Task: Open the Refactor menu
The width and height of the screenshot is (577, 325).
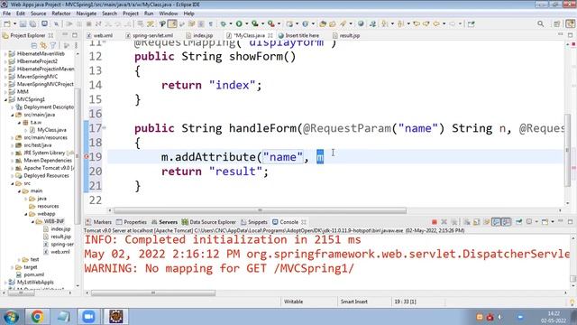Action: [x=61, y=14]
